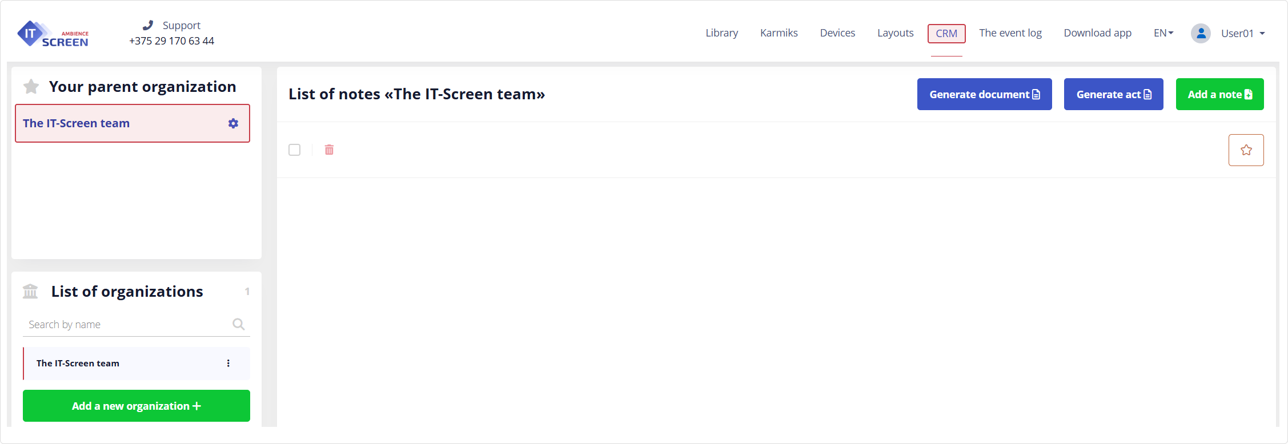Click the User01 avatar icon
Image resolution: width=1288 pixels, height=444 pixels.
1201,33
